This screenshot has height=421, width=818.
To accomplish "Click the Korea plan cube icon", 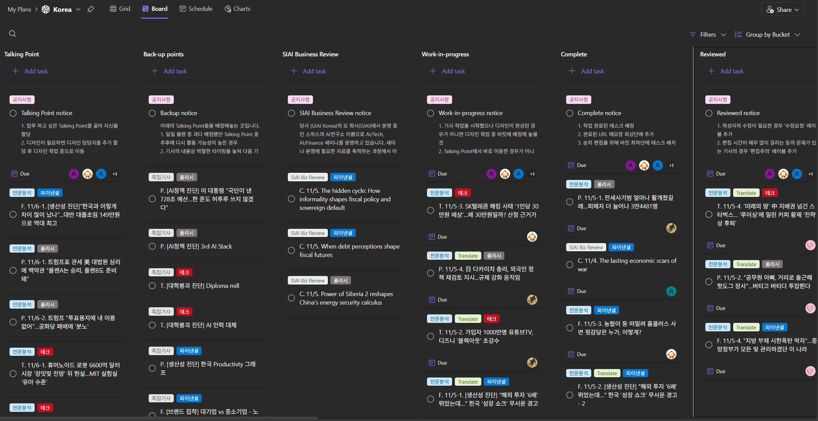I will click(45, 9).
